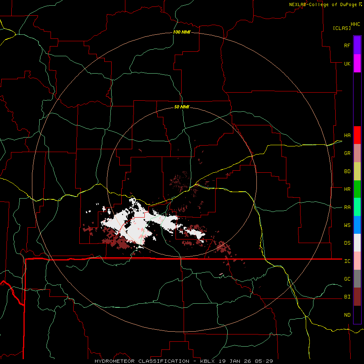Click the RA legend label
The width and height of the screenshot is (364, 364).
tap(347, 207)
